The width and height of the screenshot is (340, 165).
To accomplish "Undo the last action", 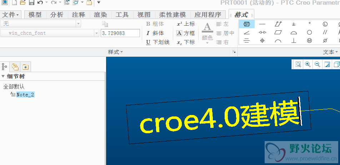I will point(40,2).
